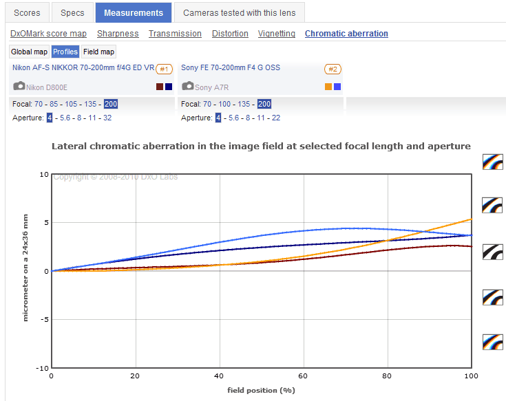Open the Nikon AF-S NIKKOR 70-200mm lens link
506x401 pixels.
[x=83, y=67]
